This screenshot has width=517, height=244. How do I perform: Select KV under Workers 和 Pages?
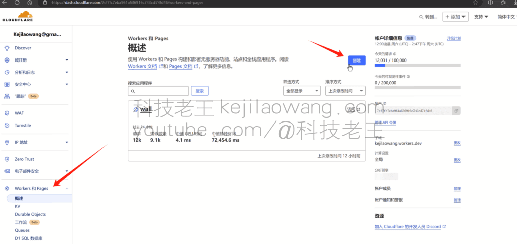[x=18, y=206]
